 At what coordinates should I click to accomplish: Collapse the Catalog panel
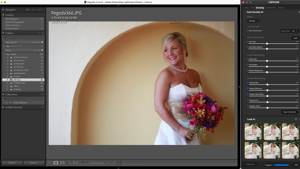pyautogui.click(x=3, y=15)
